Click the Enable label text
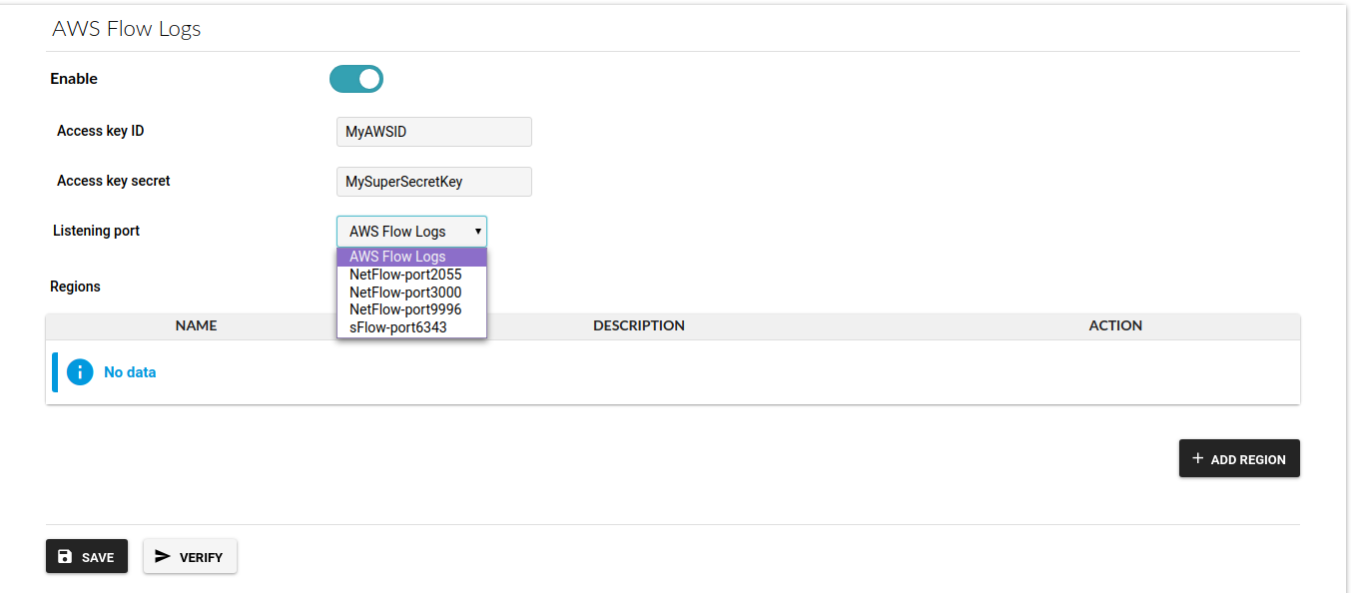Screen dimensions: 1351x593 click(x=74, y=79)
